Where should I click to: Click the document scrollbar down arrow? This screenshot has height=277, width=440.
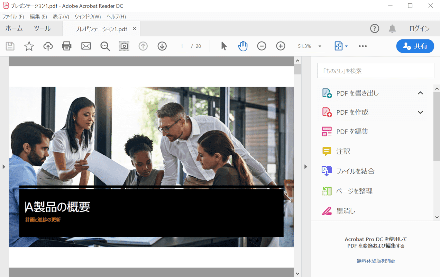(297, 274)
